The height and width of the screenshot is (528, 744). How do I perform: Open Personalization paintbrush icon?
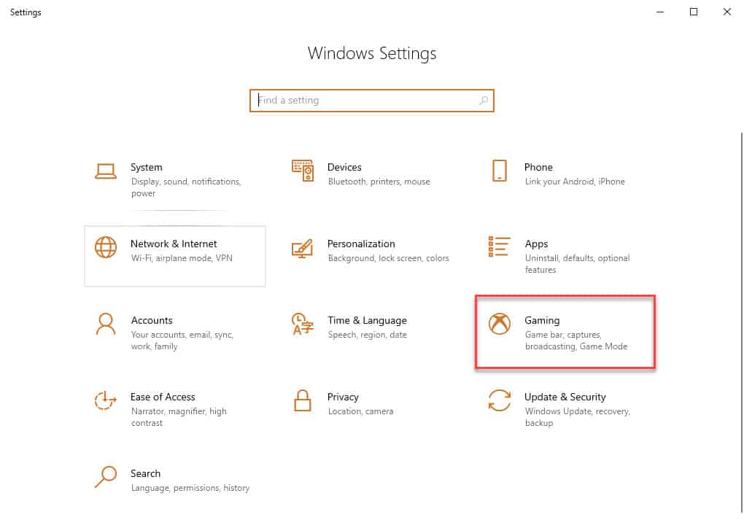click(x=302, y=248)
